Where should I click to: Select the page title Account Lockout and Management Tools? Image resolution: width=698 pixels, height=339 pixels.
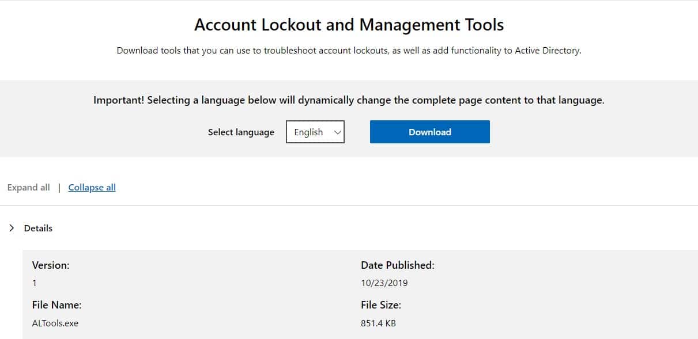coord(349,25)
